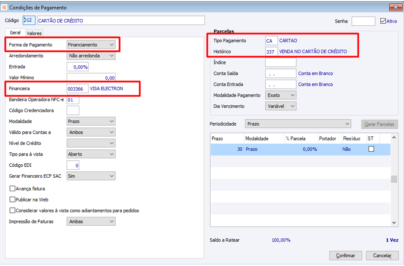The image size is (404, 266).
Task: Switch to the Geral tab
Action: click(15, 33)
